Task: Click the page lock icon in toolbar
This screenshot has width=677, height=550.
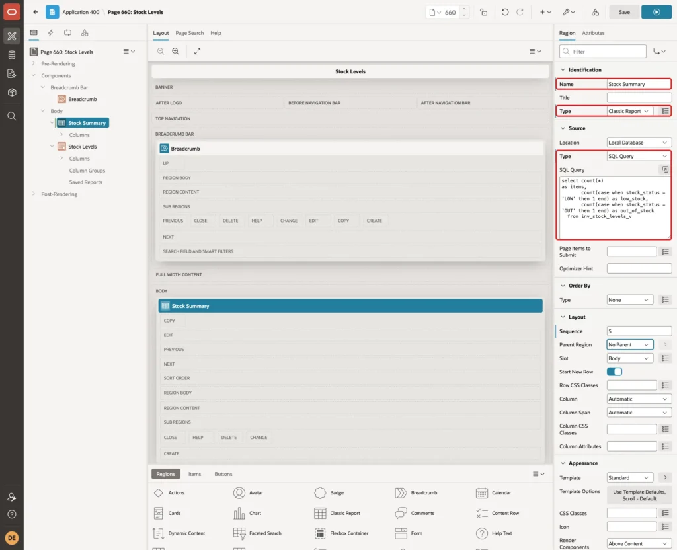Action: 483,12
